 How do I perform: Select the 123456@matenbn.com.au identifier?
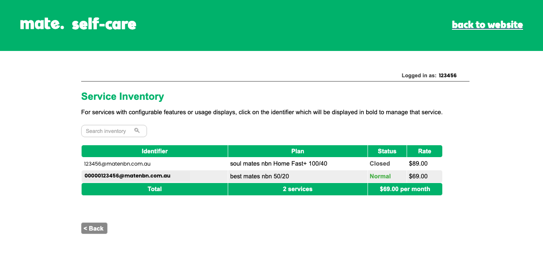coord(117,163)
